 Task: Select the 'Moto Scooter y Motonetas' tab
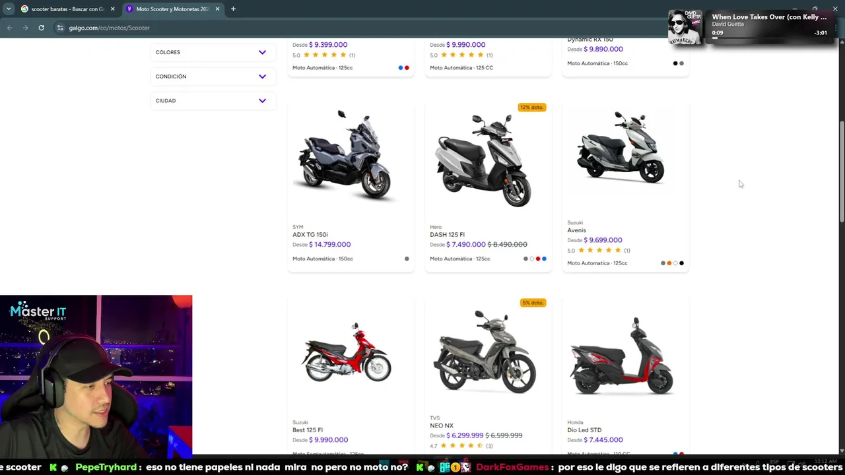coord(174,9)
